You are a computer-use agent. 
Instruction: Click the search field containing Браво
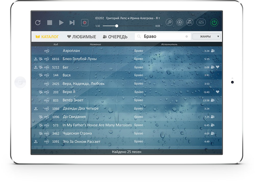click(161, 37)
